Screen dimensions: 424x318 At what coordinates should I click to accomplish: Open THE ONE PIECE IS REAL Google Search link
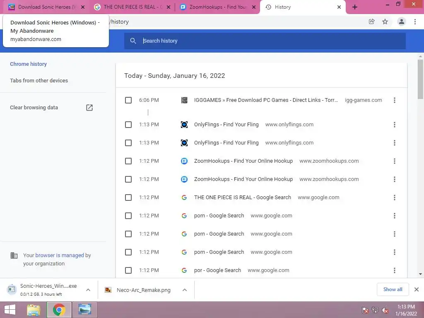tap(243, 198)
